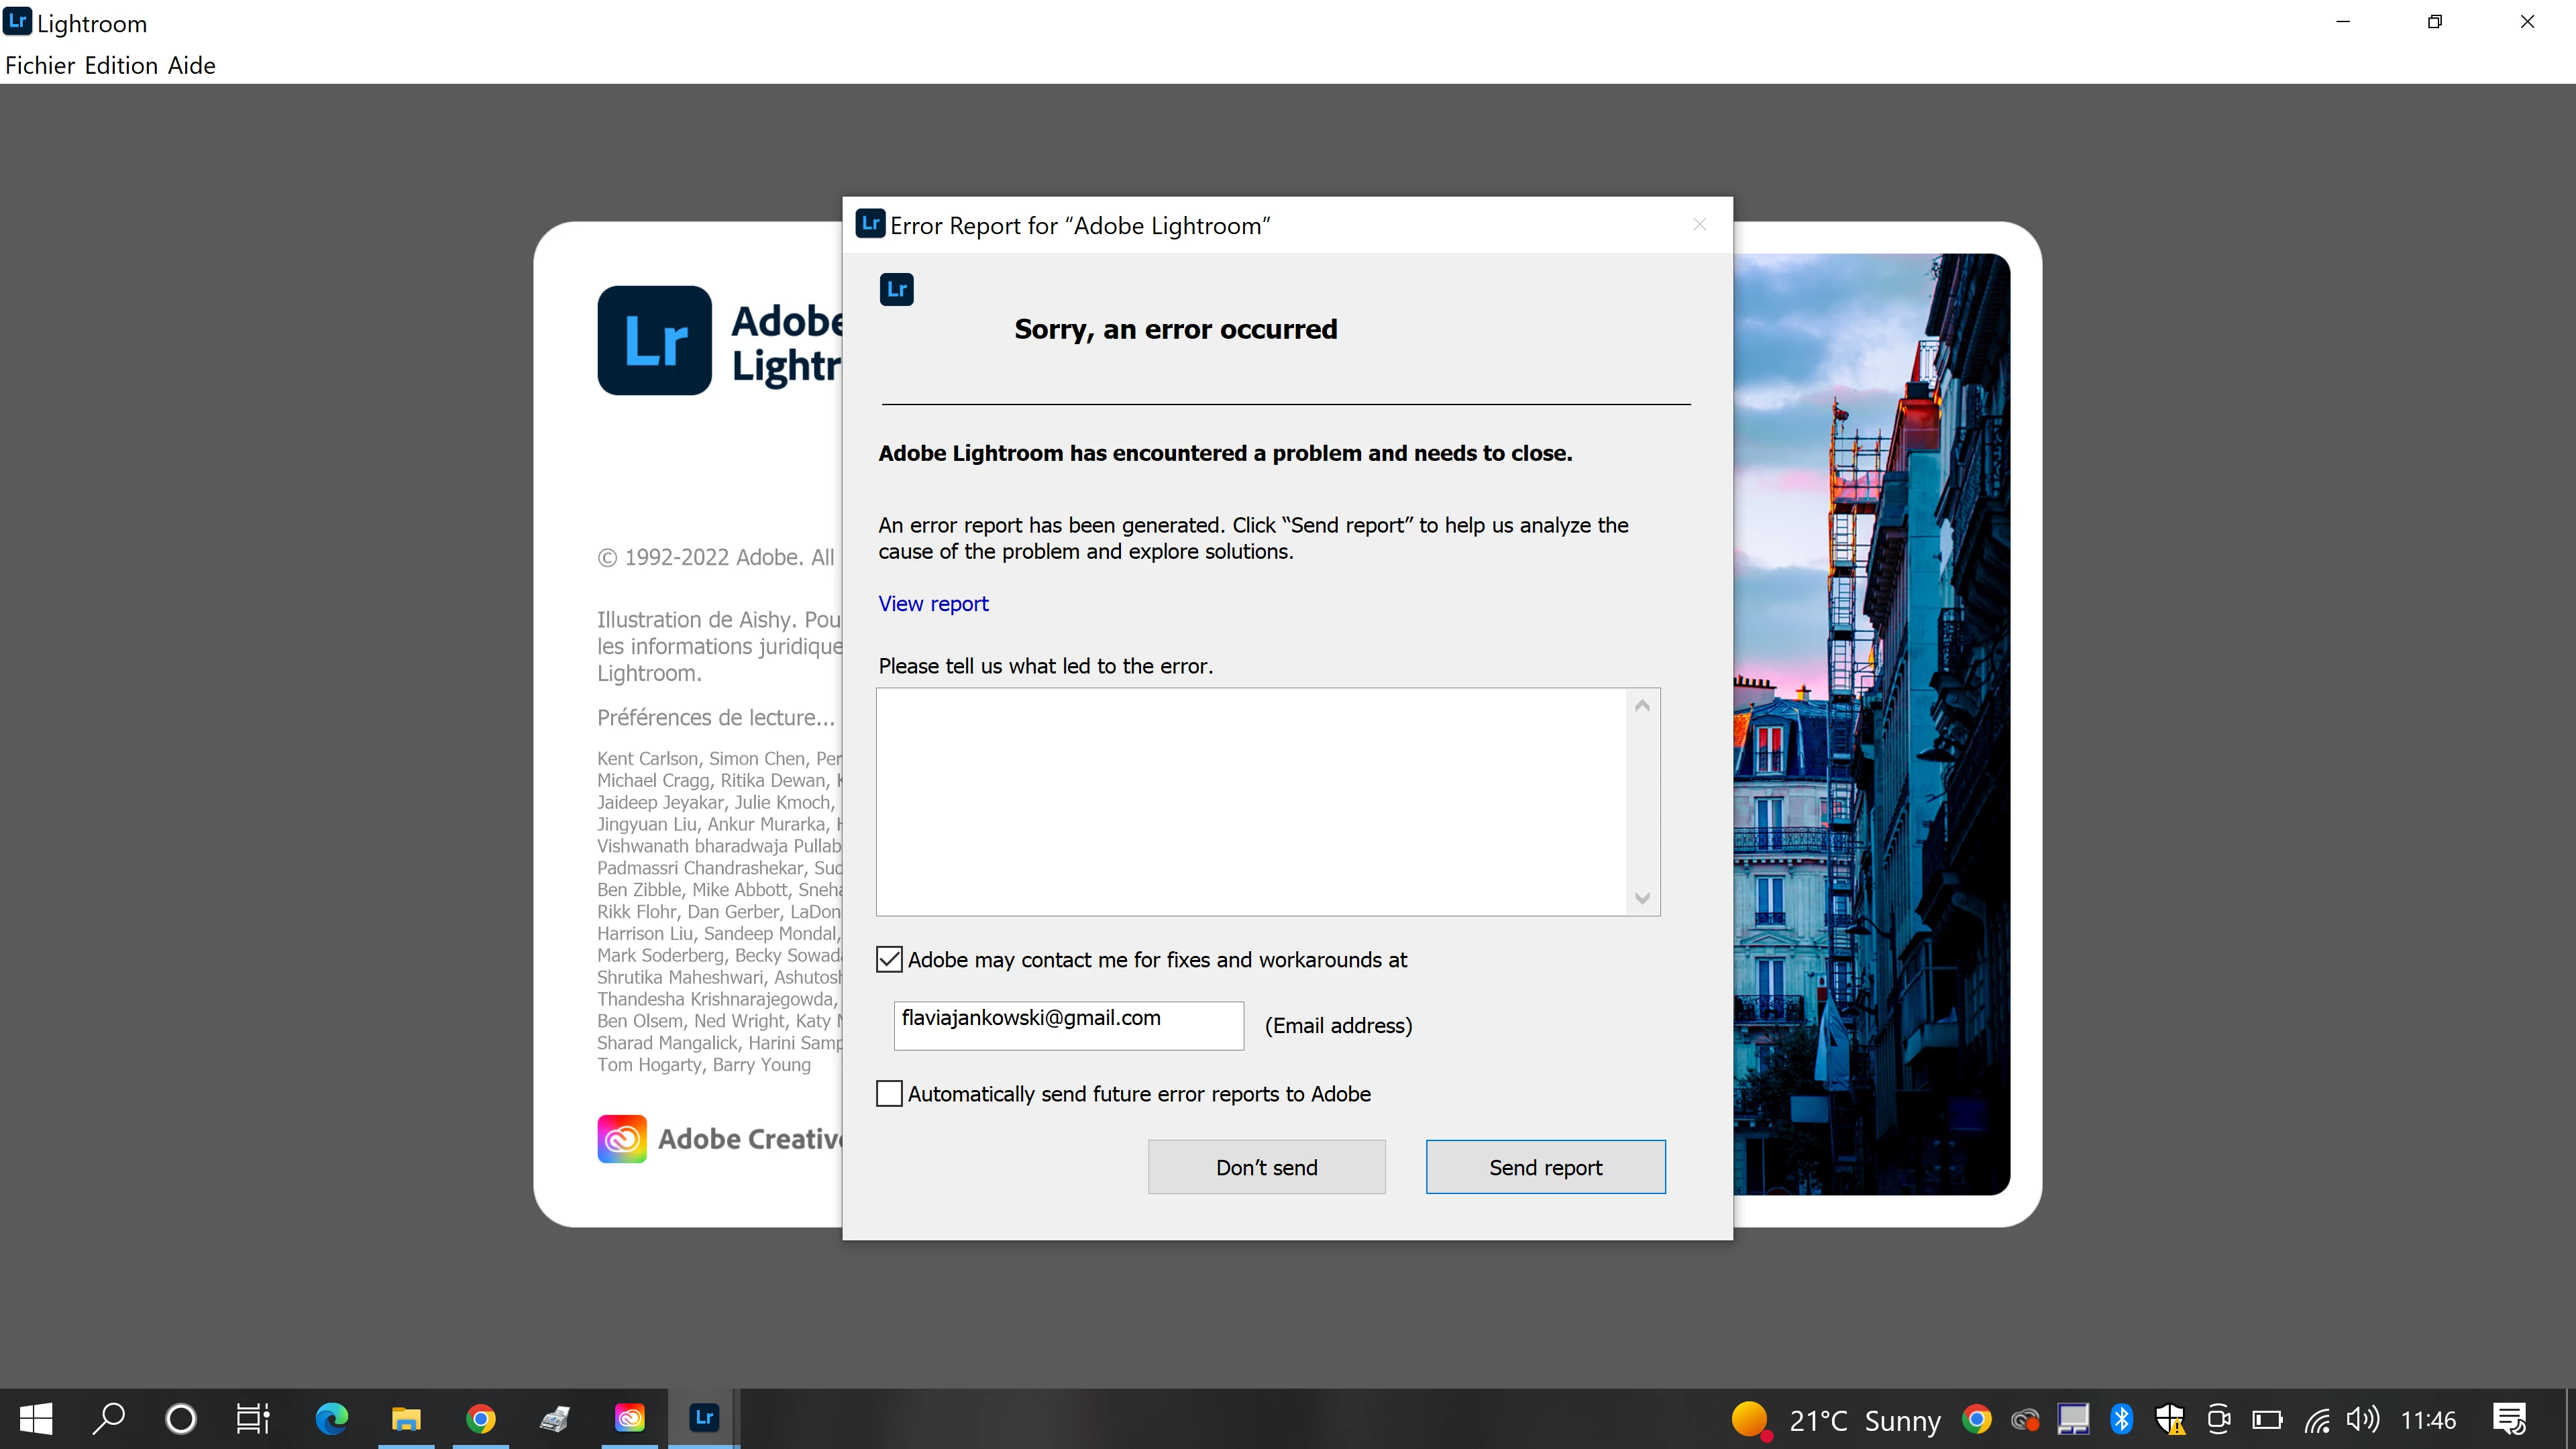Minimize the Lightroom window
This screenshot has height=1449, width=2576.
(x=2343, y=21)
